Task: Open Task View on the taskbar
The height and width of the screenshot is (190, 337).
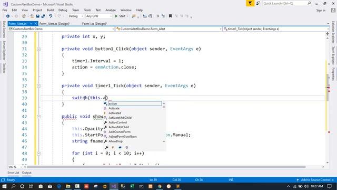Action: tap(31, 186)
